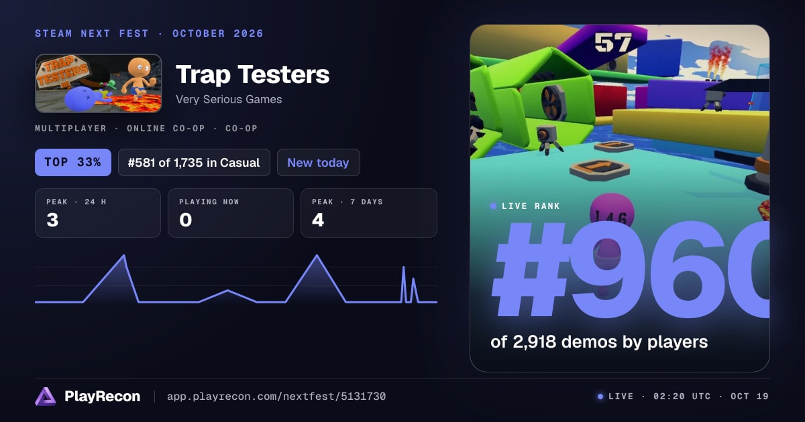The width and height of the screenshot is (805, 422).
Task: Select the Trap Testers title
Action: pyautogui.click(x=253, y=74)
